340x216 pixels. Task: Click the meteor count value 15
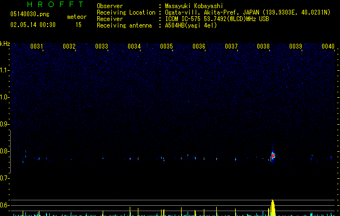(78, 25)
